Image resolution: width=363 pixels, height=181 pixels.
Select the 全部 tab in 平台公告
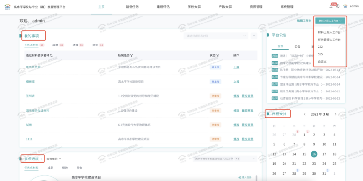[280, 46]
